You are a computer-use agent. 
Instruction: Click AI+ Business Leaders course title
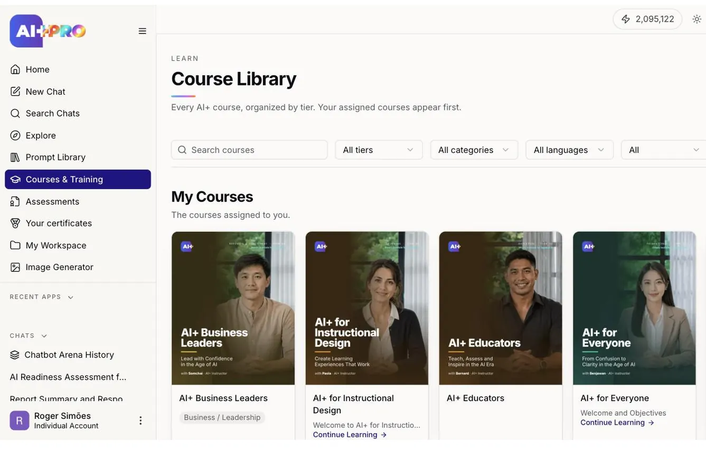223,398
